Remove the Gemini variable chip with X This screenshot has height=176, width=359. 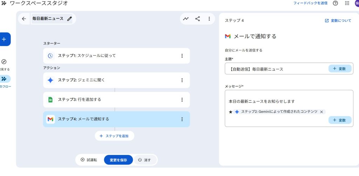click(x=321, y=112)
